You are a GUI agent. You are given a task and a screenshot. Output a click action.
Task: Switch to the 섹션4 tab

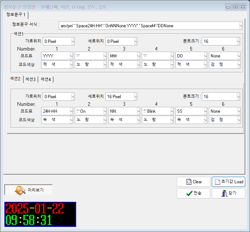point(46,79)
